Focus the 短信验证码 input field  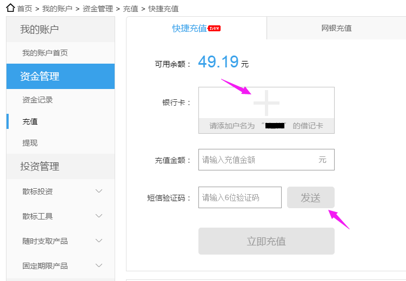240,197
